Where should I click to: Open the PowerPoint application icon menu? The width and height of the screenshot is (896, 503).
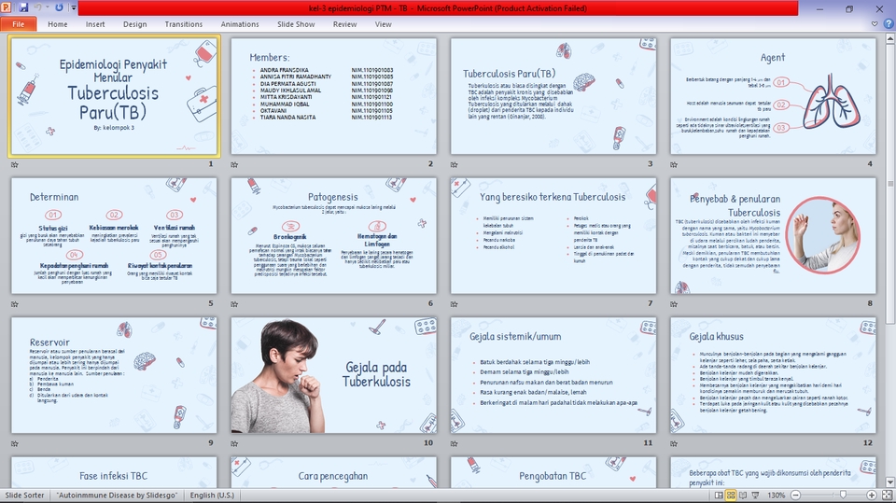[x=7, y=8]
